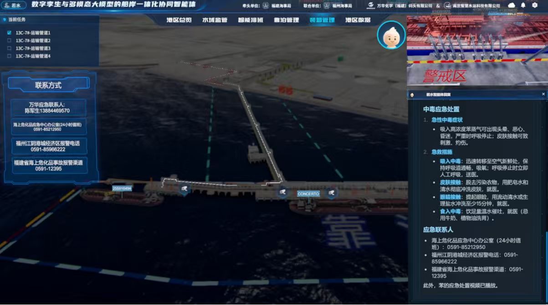This screenshot has height=305, width=548.
Task: Close the 若水智能体回复 panel
Action: pos(543,94)
